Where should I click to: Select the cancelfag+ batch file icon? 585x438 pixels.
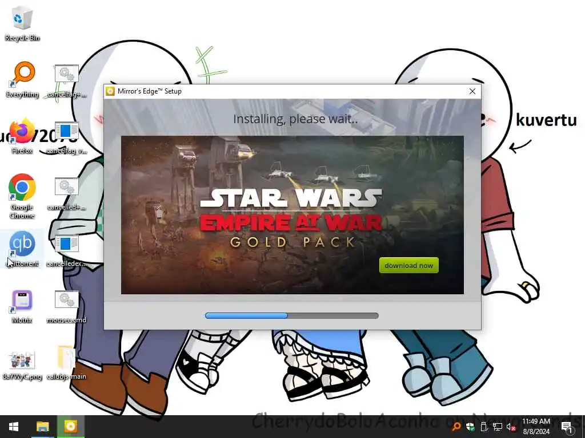66,81
